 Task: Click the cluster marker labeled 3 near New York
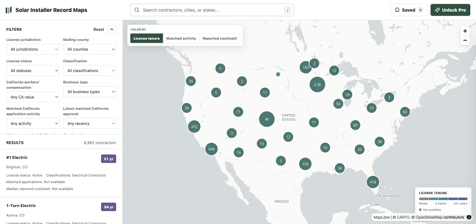pyautogui.click(x=389, y=97)
